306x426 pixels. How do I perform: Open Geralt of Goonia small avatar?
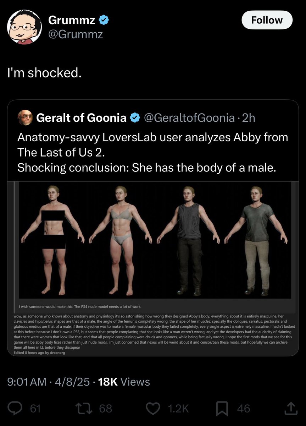[x=25, y=118]
